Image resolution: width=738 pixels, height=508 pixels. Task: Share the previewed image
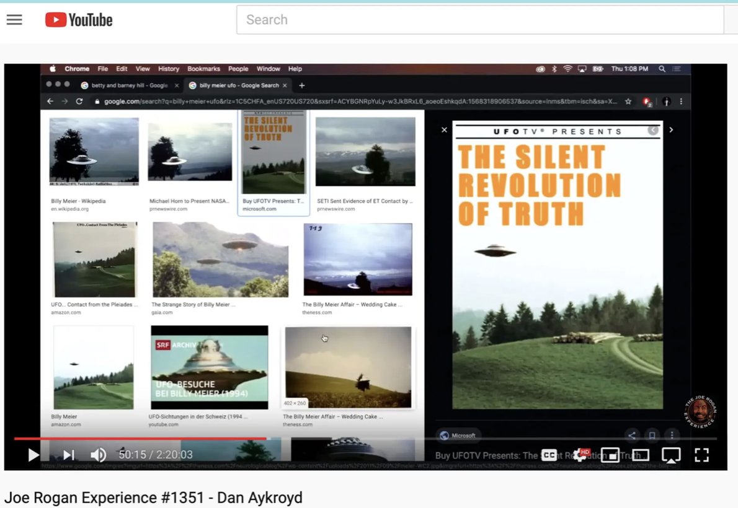tap(631, 436)
